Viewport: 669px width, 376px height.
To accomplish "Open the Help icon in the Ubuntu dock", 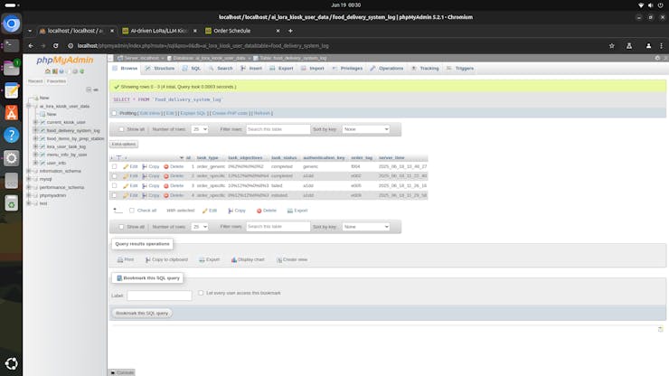I will [12, 136].
